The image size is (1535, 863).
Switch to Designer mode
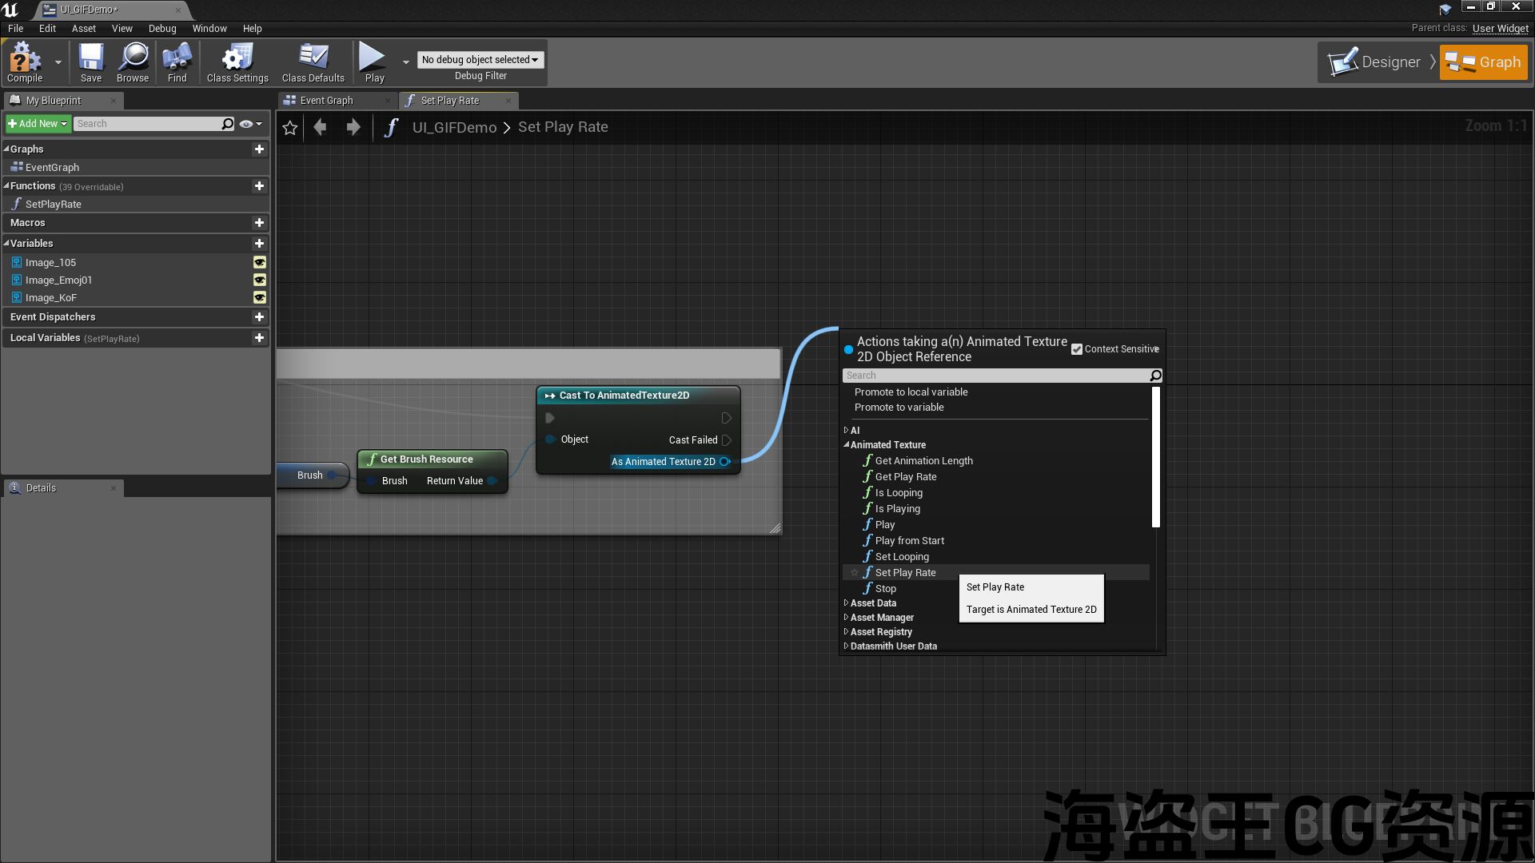[1375, 62]
